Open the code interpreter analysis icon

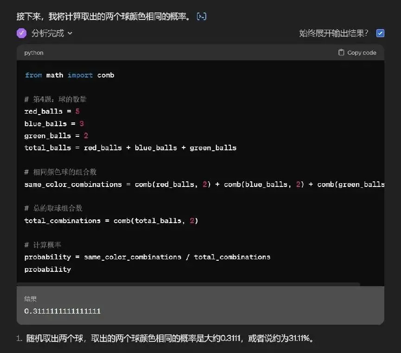pyautogui.click(x=202, y=17)
